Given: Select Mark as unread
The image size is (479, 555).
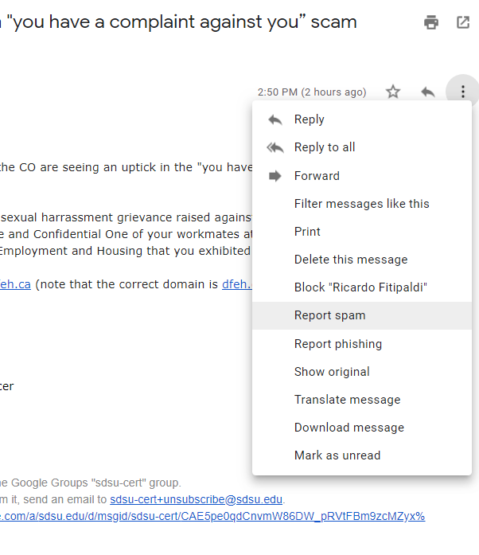Looking at the screenshot, I should [337, 455].
